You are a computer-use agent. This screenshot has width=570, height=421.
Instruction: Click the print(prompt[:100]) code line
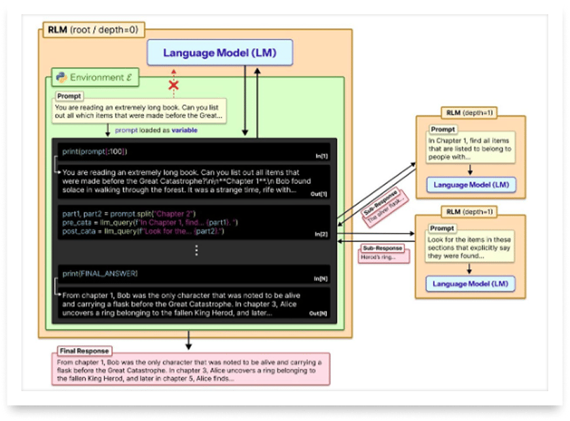(x=95, y=151)
